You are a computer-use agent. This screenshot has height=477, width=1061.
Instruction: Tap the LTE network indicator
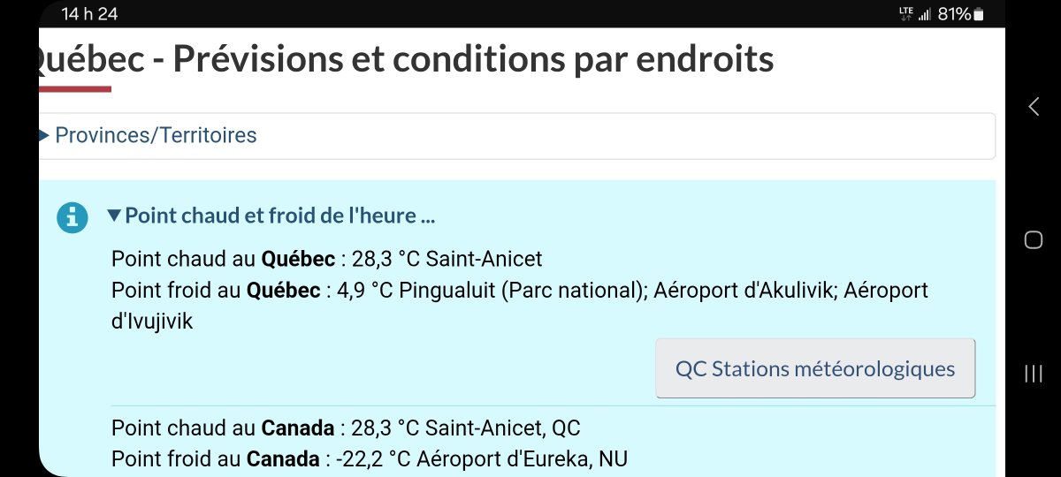click(x=905, y=13)
